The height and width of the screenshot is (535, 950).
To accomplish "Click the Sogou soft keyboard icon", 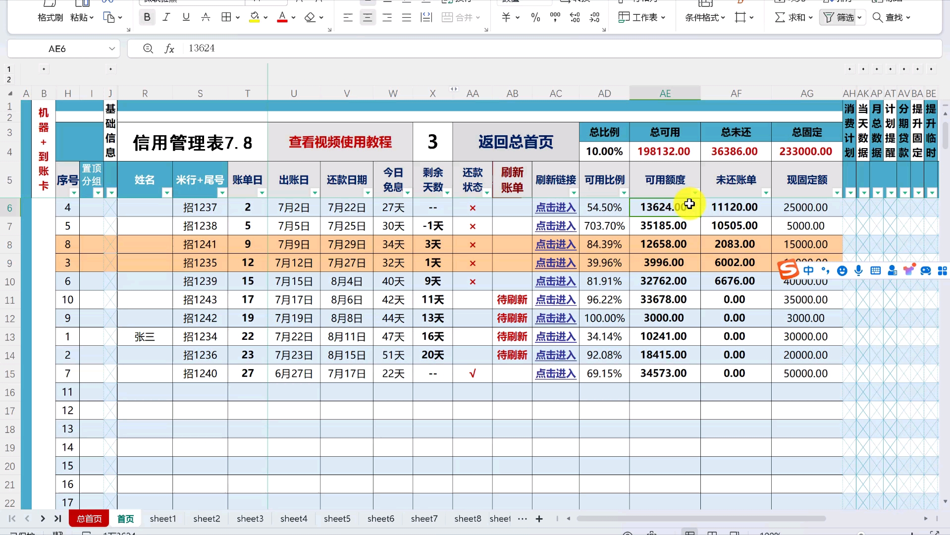I will coord(876,270).
